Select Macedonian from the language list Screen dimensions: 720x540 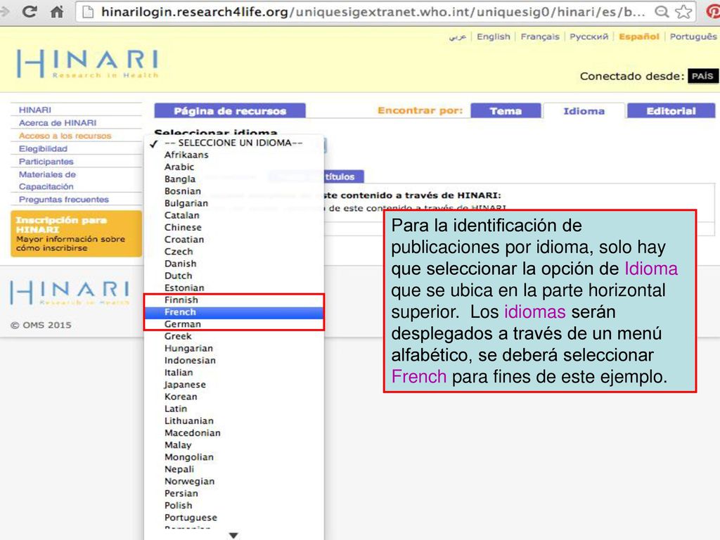click(233, 433)
